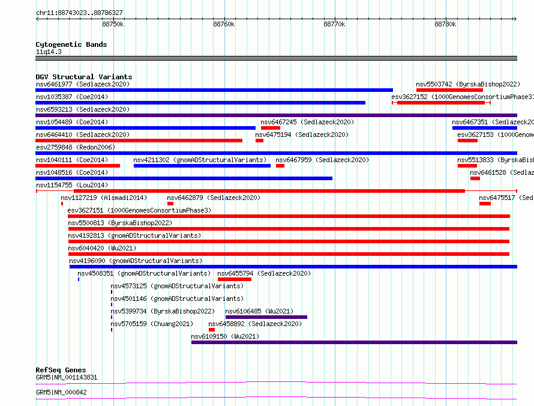534x406 pixels.
Task: Click the 11q14.3 cytogenetic band label
Action: pos(49,52)
